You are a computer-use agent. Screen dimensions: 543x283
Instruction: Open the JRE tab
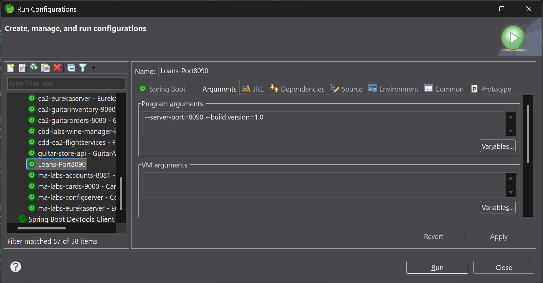point(253,89)
